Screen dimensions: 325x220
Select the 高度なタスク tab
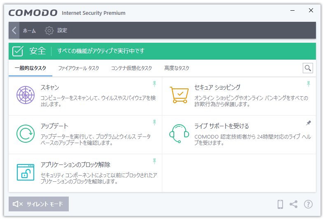click(177, 68)
